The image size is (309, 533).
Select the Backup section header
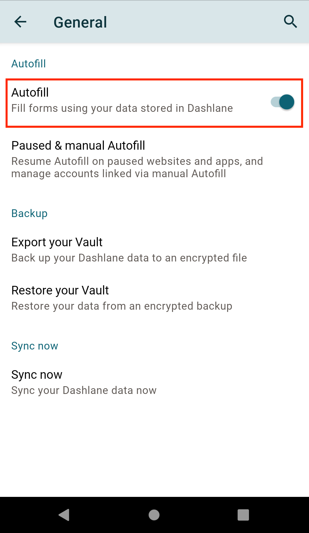[29, 213]
